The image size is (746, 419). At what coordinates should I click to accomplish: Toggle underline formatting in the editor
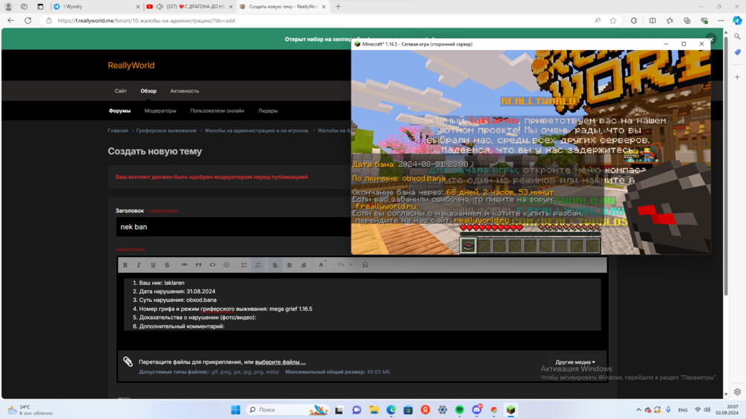pos(153,265)
